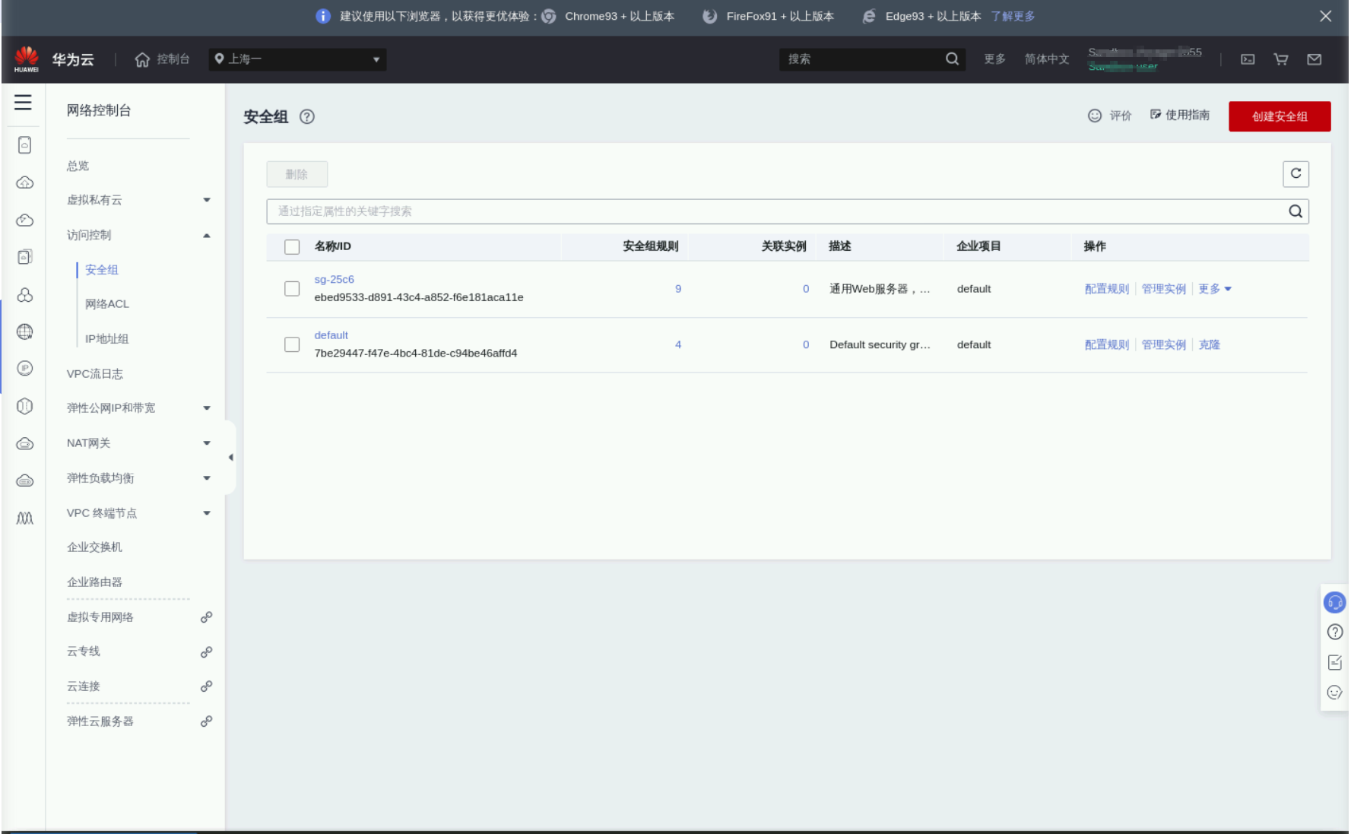Open the messages envelope icon
Viewport: 1351px width, 834px height.
[1315, 59]
